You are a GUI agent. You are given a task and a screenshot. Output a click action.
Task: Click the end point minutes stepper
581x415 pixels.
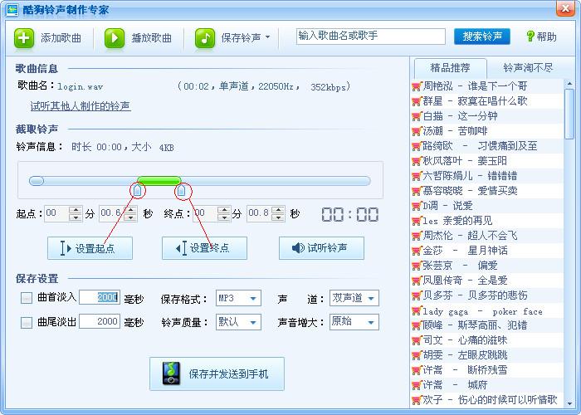(x=224, y=214)
